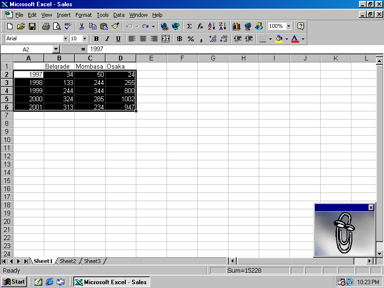
Task: Decrease Decimal places icon
Action: (x=224, y=39)
